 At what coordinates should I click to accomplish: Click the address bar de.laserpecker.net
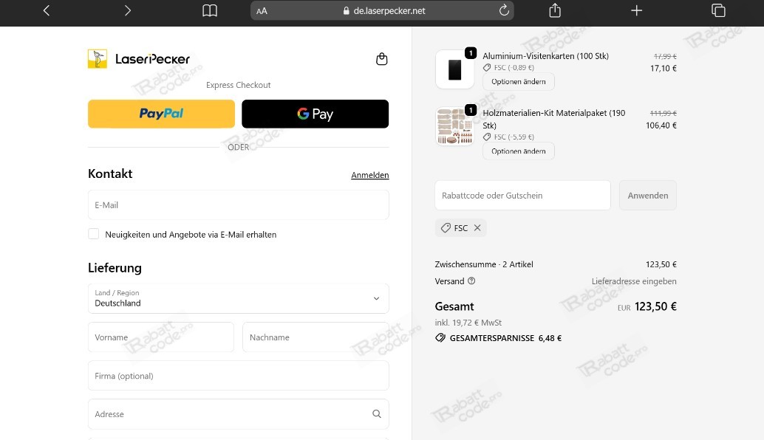[383, 11]
